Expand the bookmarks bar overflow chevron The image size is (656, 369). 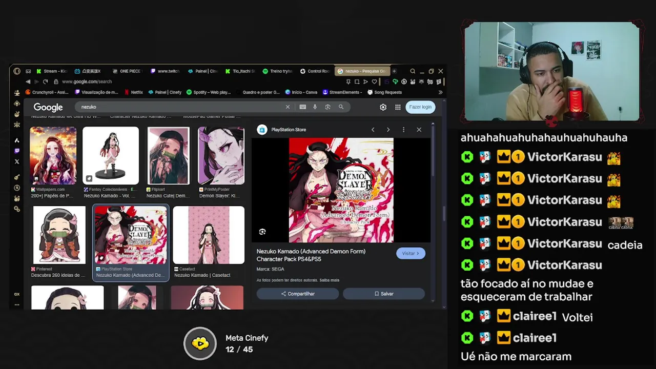(440, 92)
